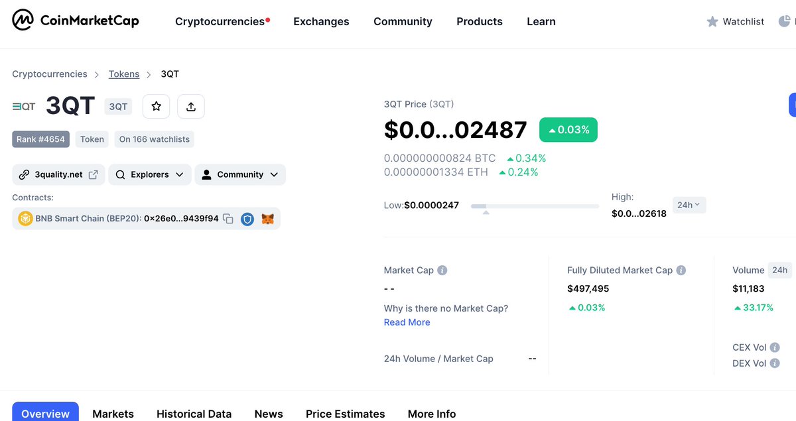Click the low-high price range slider
This screenshot has height=421, width=796.
[x=535, y=206]
